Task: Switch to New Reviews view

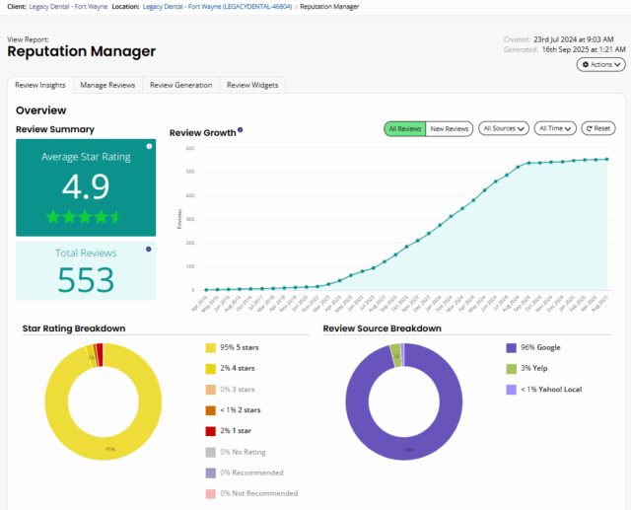Action: [449, 128]
